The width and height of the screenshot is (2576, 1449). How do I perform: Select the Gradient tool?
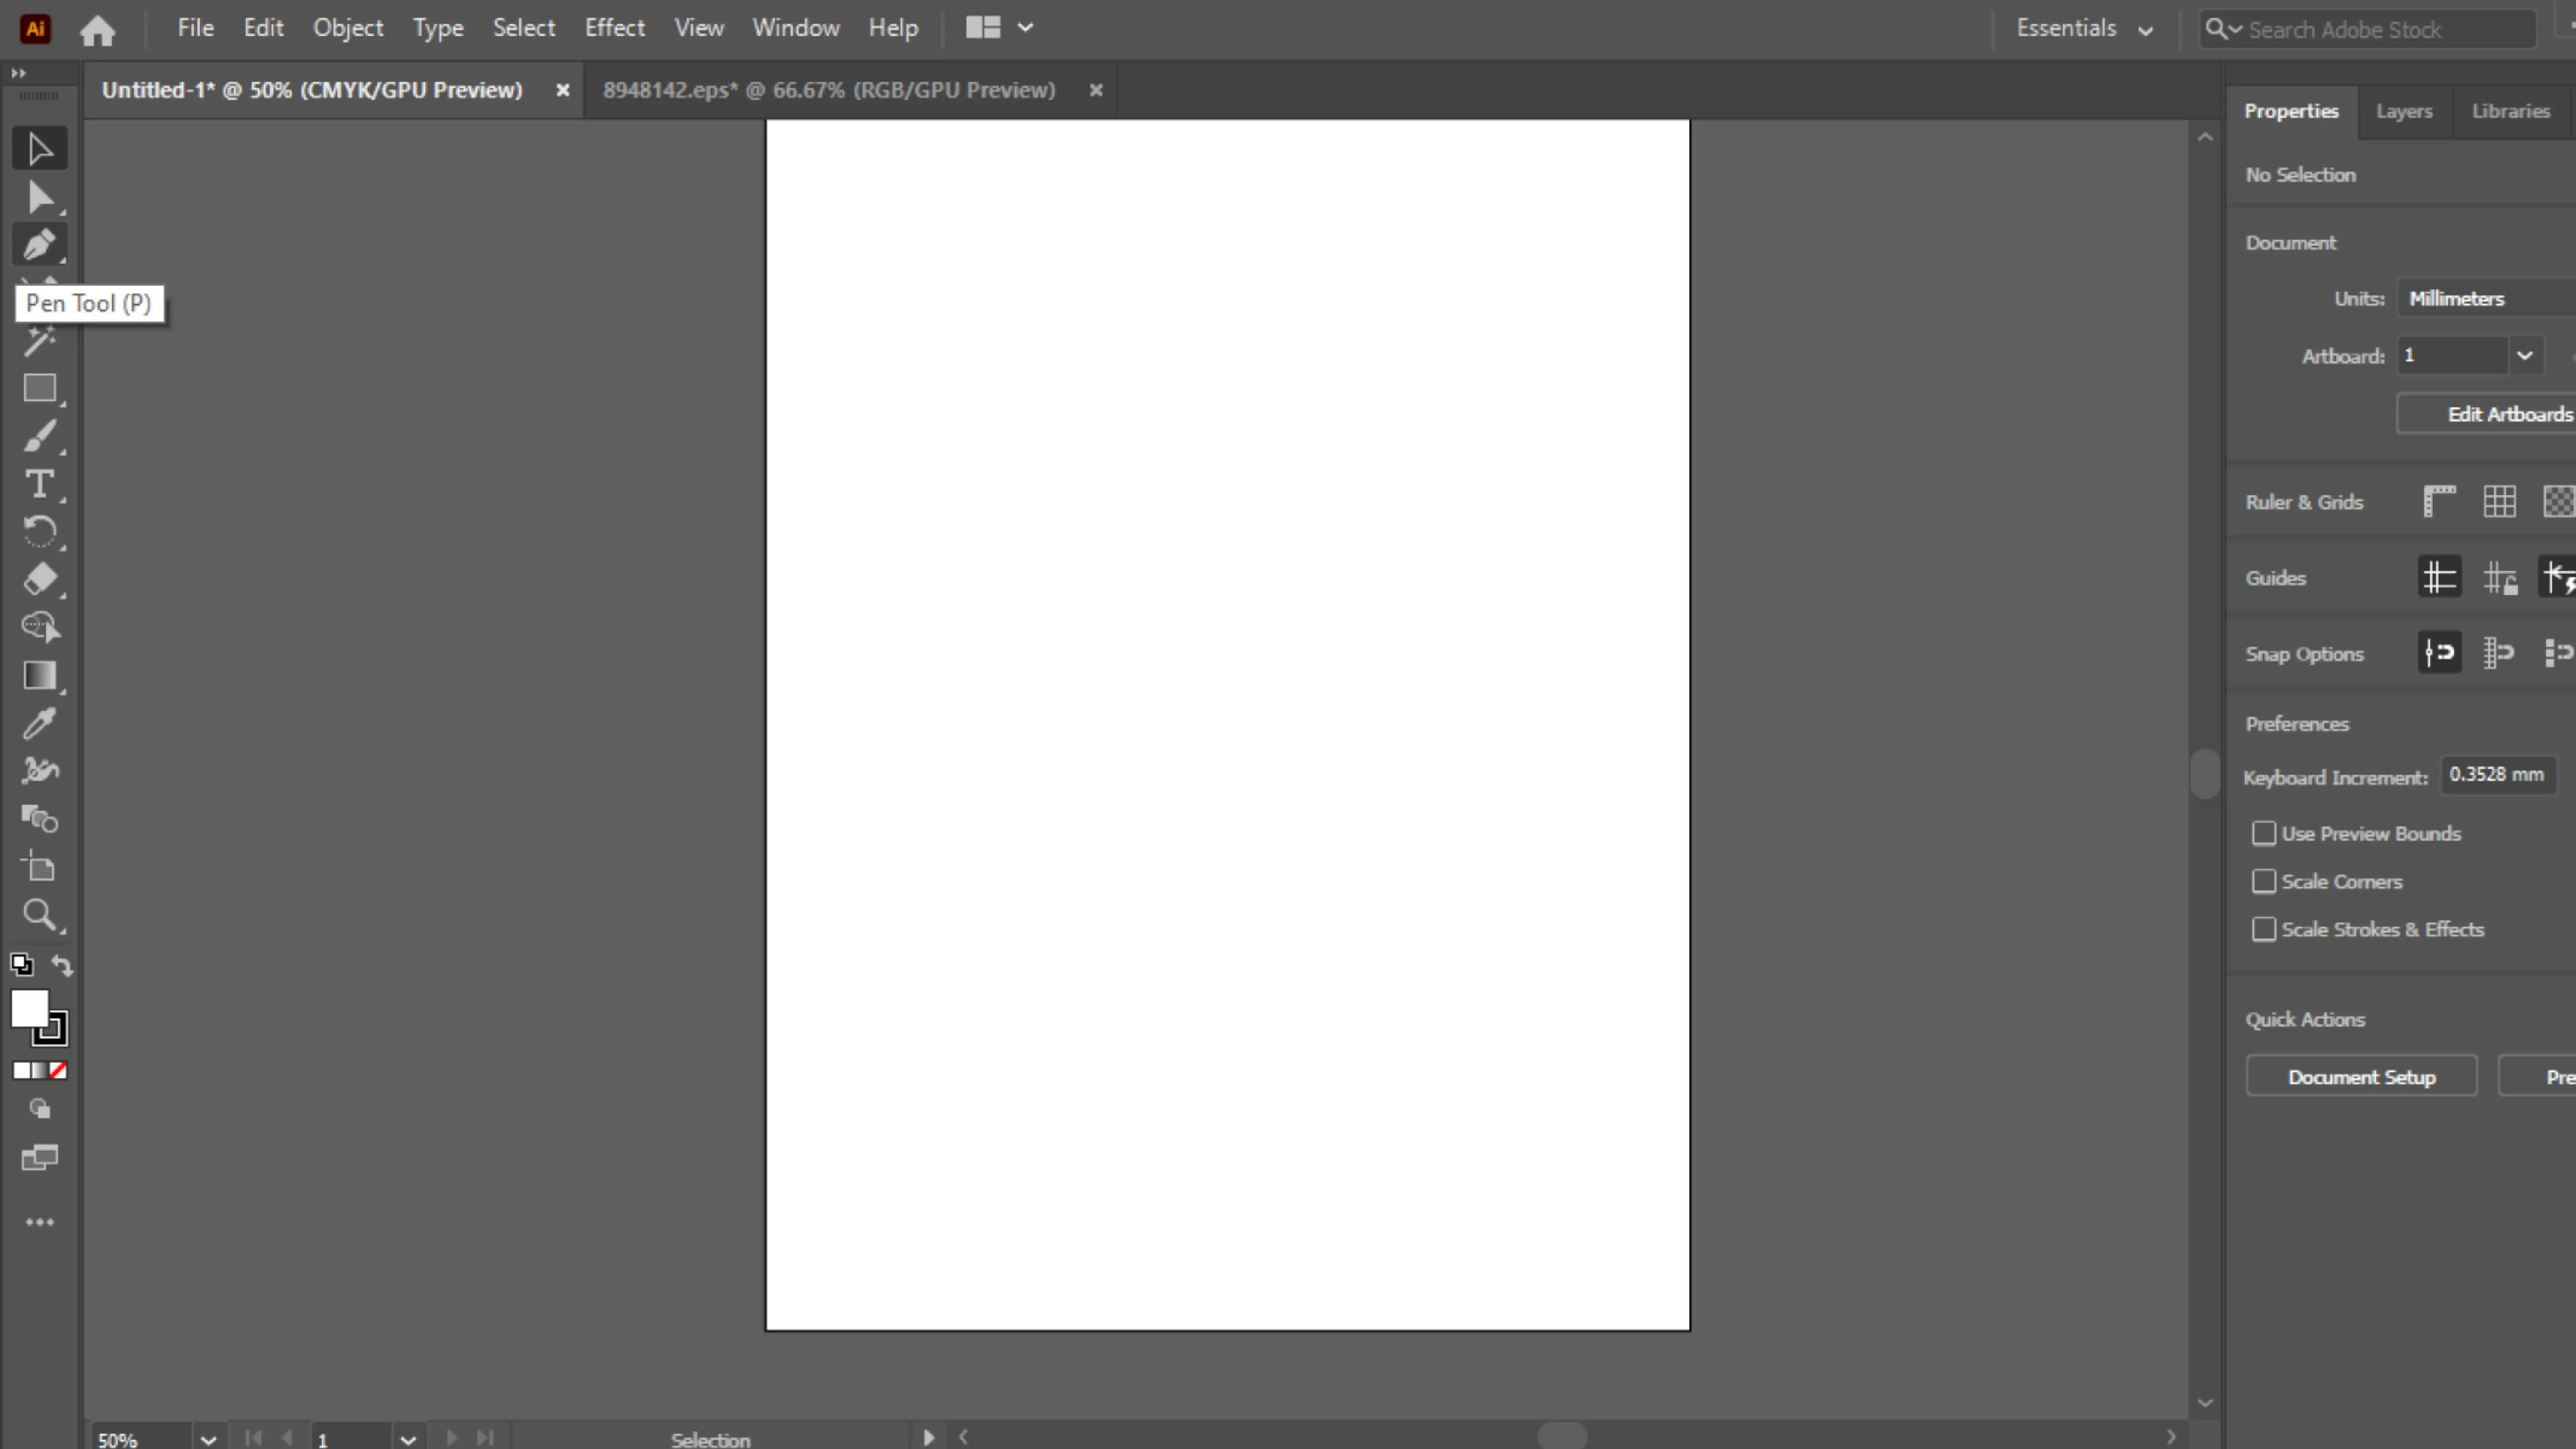pyautogui.click(x=40, y=676)
